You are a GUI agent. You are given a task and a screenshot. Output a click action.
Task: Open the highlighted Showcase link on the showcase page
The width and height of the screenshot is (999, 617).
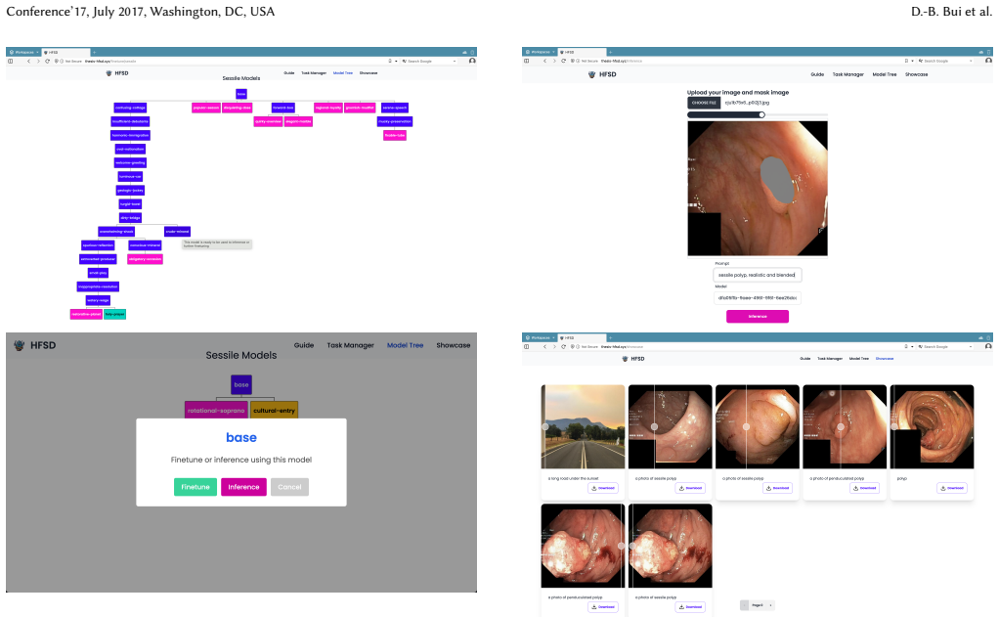[x=885, y=359]
